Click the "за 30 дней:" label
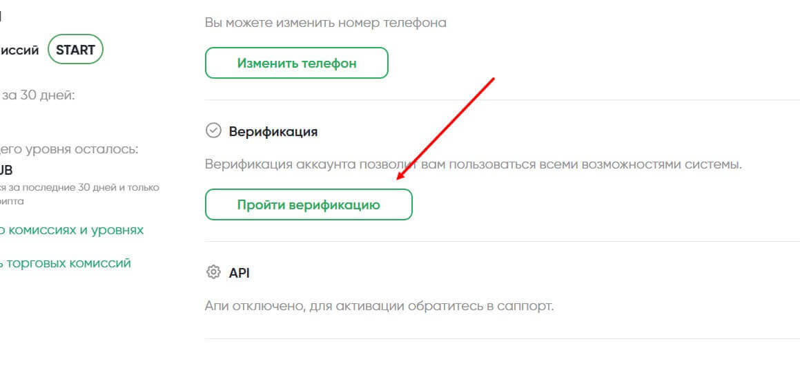This screenshot has width=800, height=373. tap(38, 95)
